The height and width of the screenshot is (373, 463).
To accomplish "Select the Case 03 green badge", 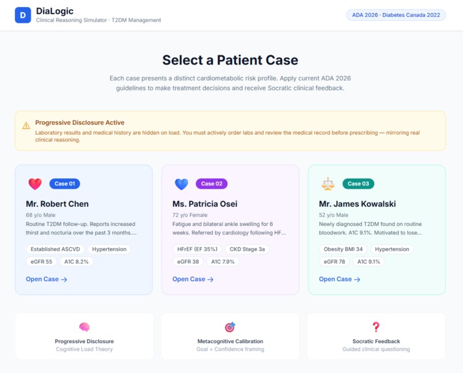I will click(358, 184).
